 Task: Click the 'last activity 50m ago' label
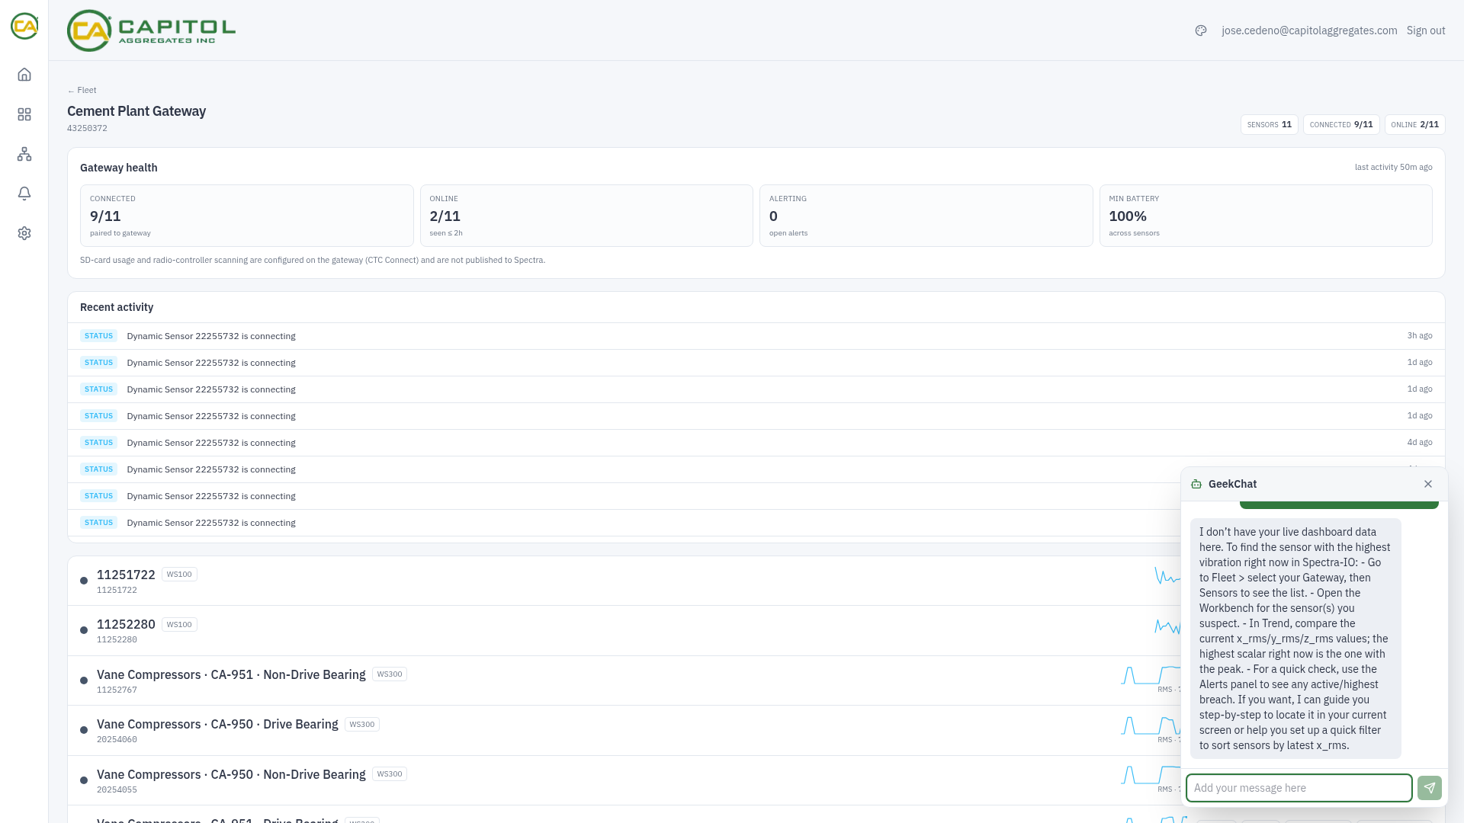tap(1393, 168)
